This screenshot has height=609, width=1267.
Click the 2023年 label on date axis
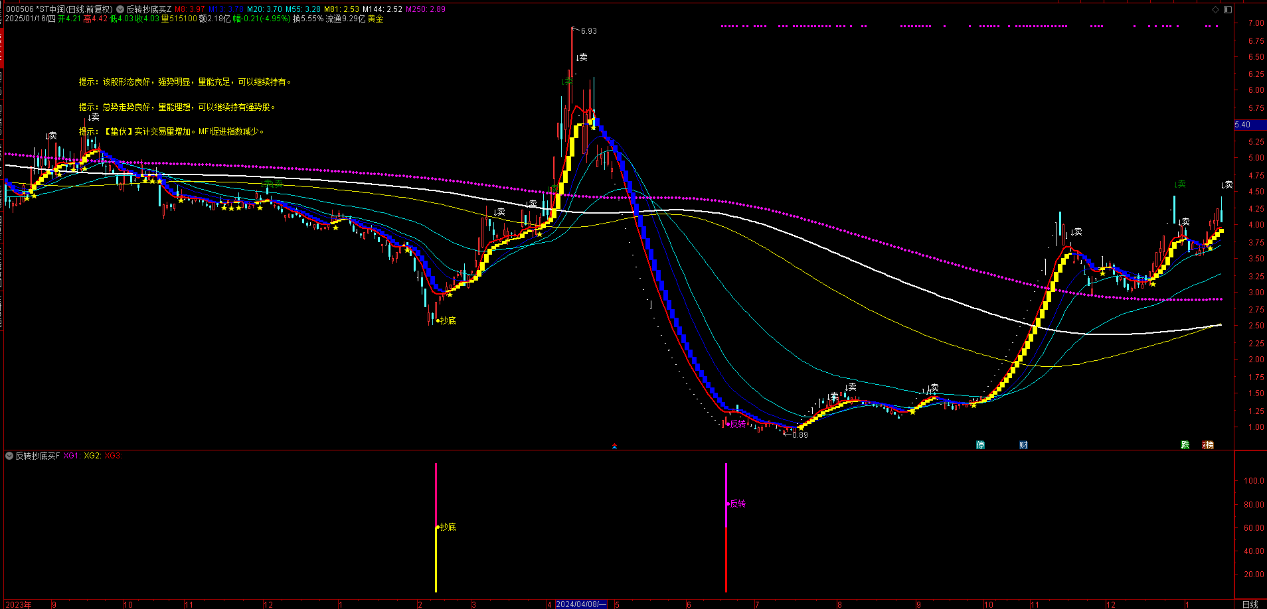(19, 604)
